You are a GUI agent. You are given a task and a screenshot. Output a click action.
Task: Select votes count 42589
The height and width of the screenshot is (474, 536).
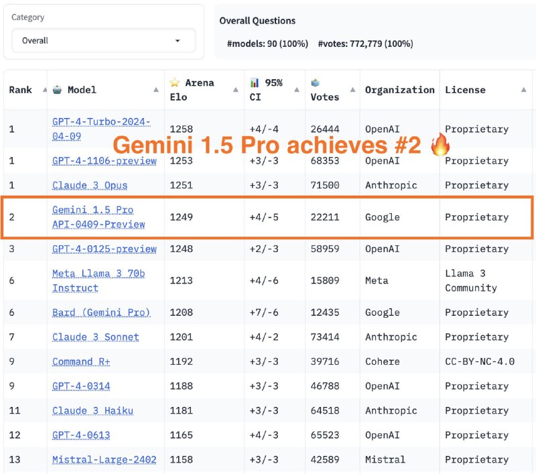(325, 460)
